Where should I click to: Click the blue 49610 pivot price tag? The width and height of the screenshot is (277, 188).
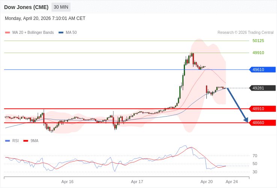point(262,70)
